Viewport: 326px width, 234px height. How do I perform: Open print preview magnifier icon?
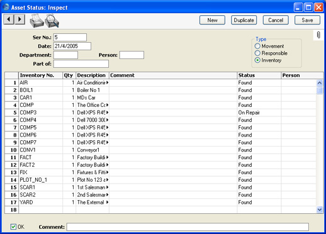pos(52,21)
